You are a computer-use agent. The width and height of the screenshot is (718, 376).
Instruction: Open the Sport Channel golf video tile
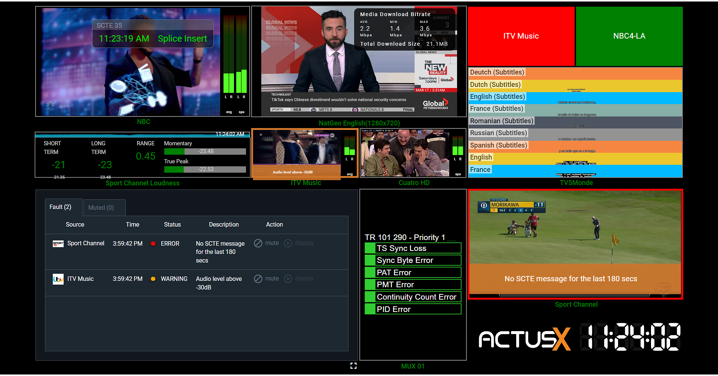click(x=575, y=244)
